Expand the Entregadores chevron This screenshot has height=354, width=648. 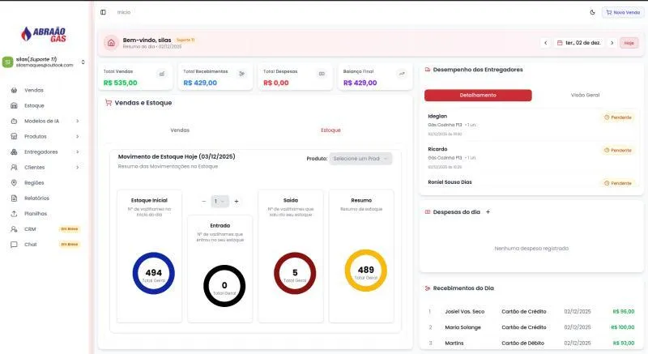point(77,152)
